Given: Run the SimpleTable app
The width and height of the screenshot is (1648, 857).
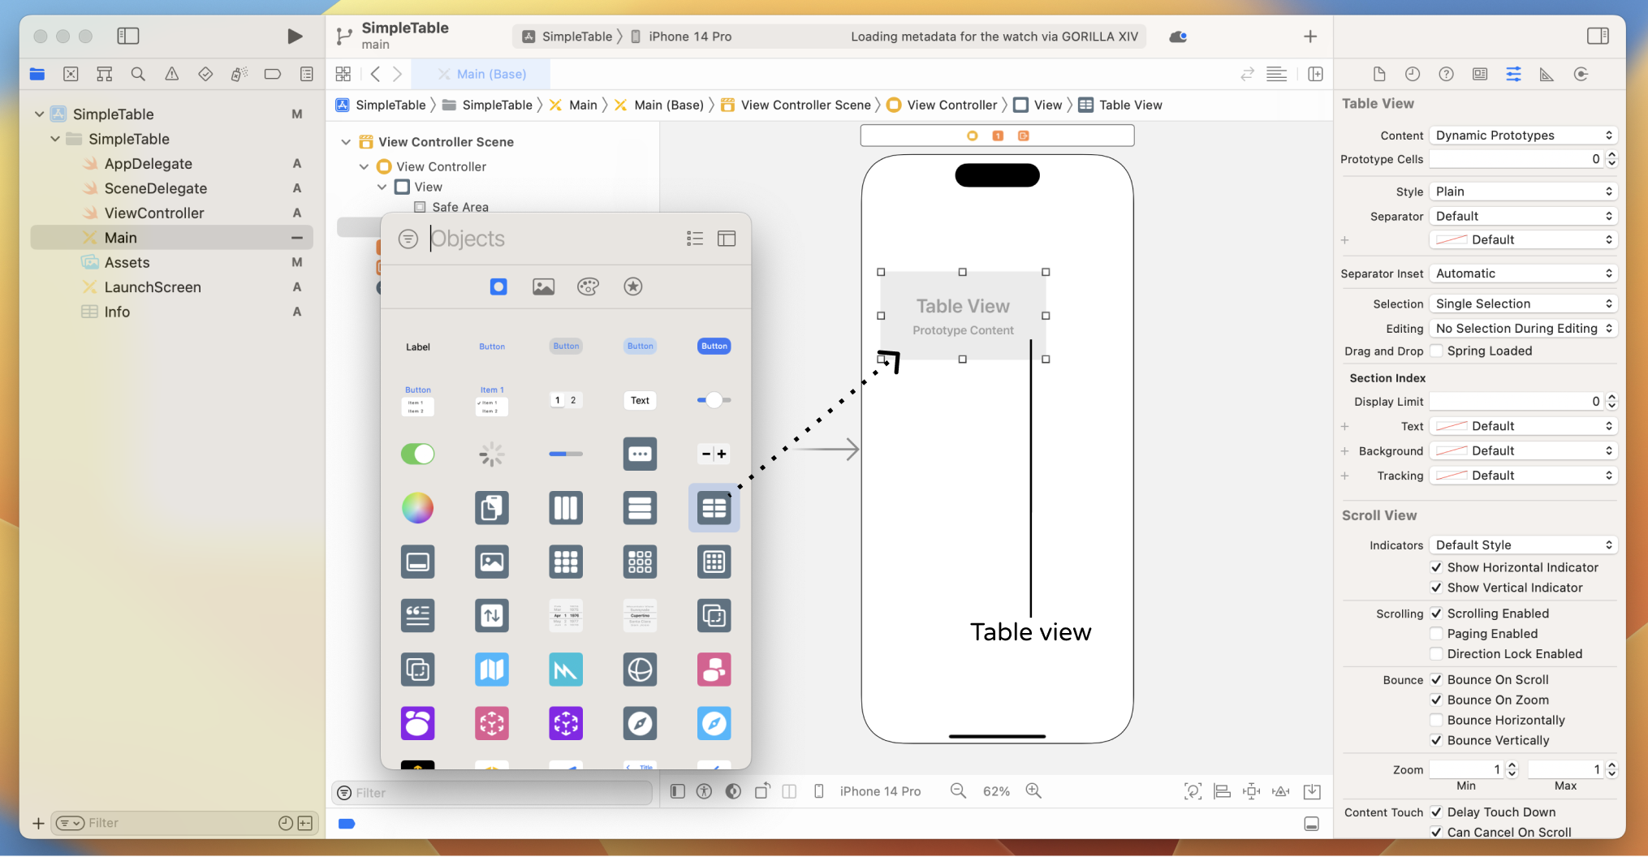Looking at the screenshot, I should pyautogui.click(x=294, y=36).
